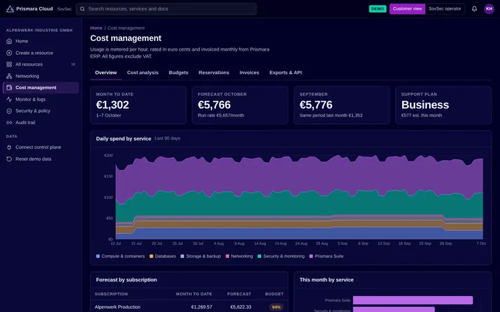
Task: Open Create a resource in sidebar
Action: (x=41, y=53)
